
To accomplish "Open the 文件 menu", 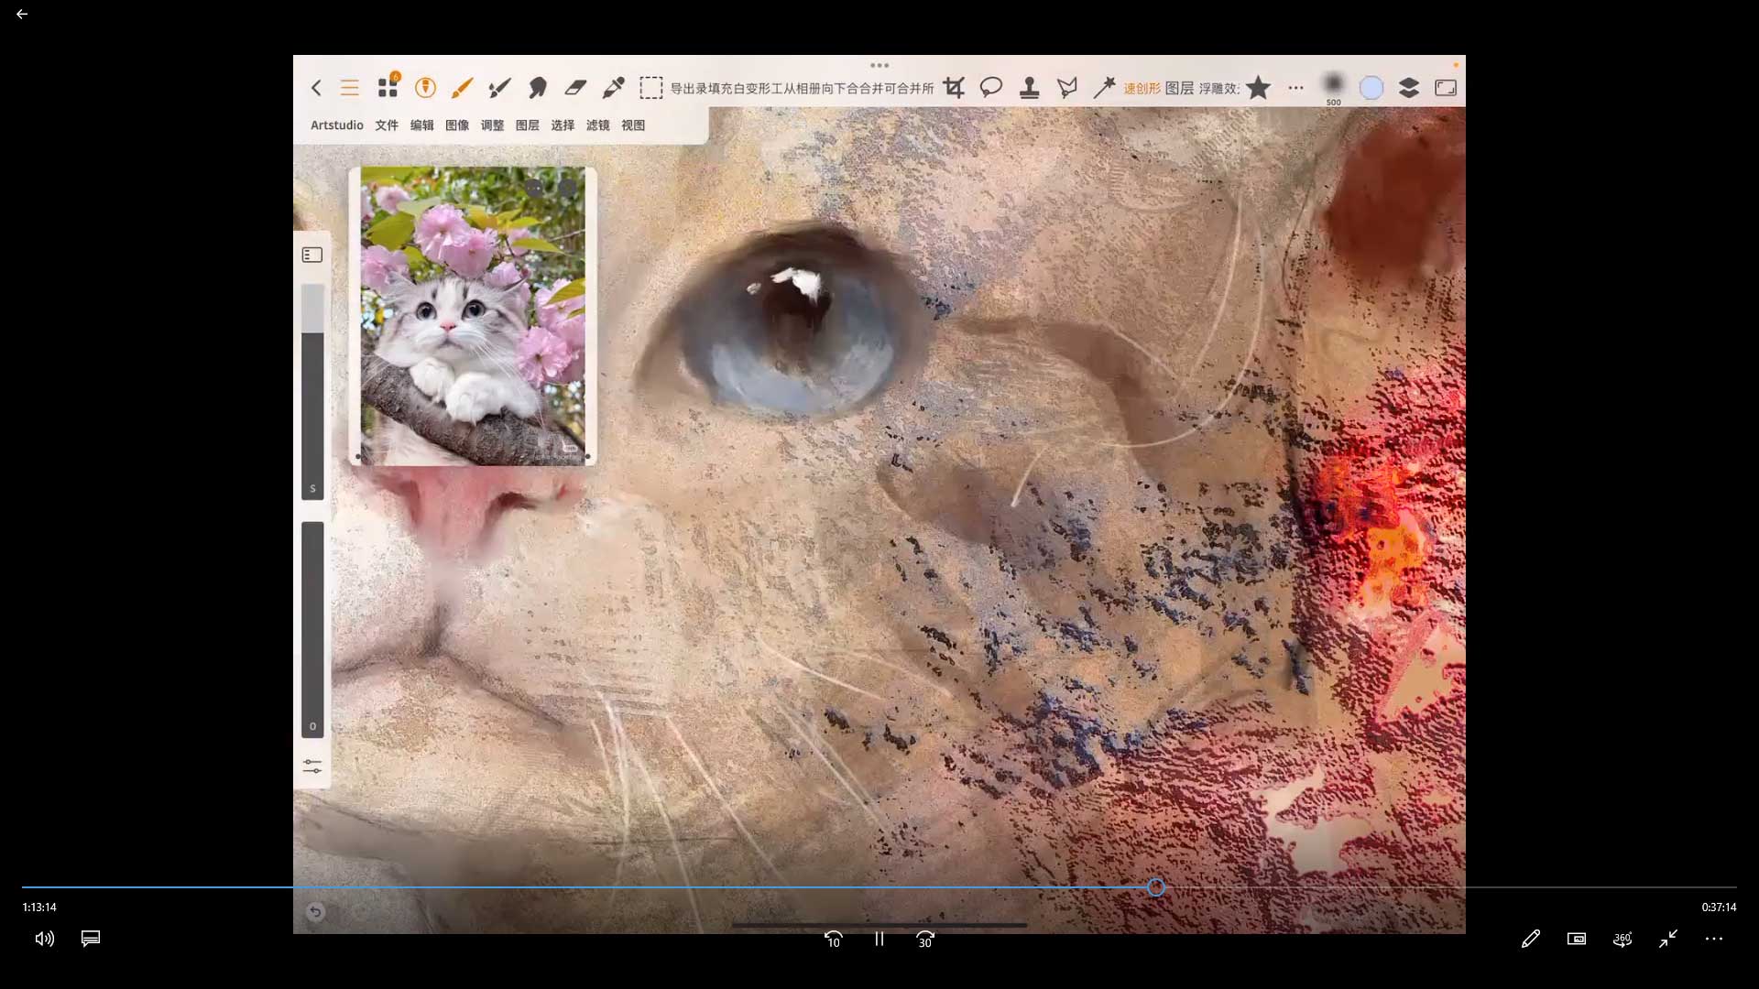I will click(x=387, y=125).
